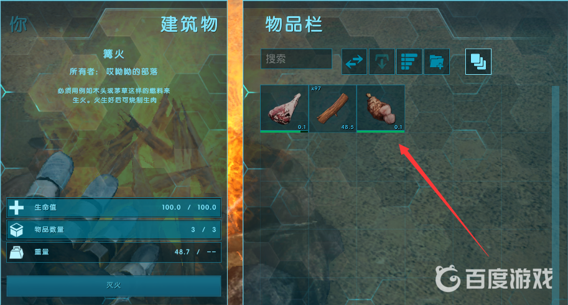The image size is (568, 305).
Task: Select the raw meat item slot
Action: [x=284, y=109]
